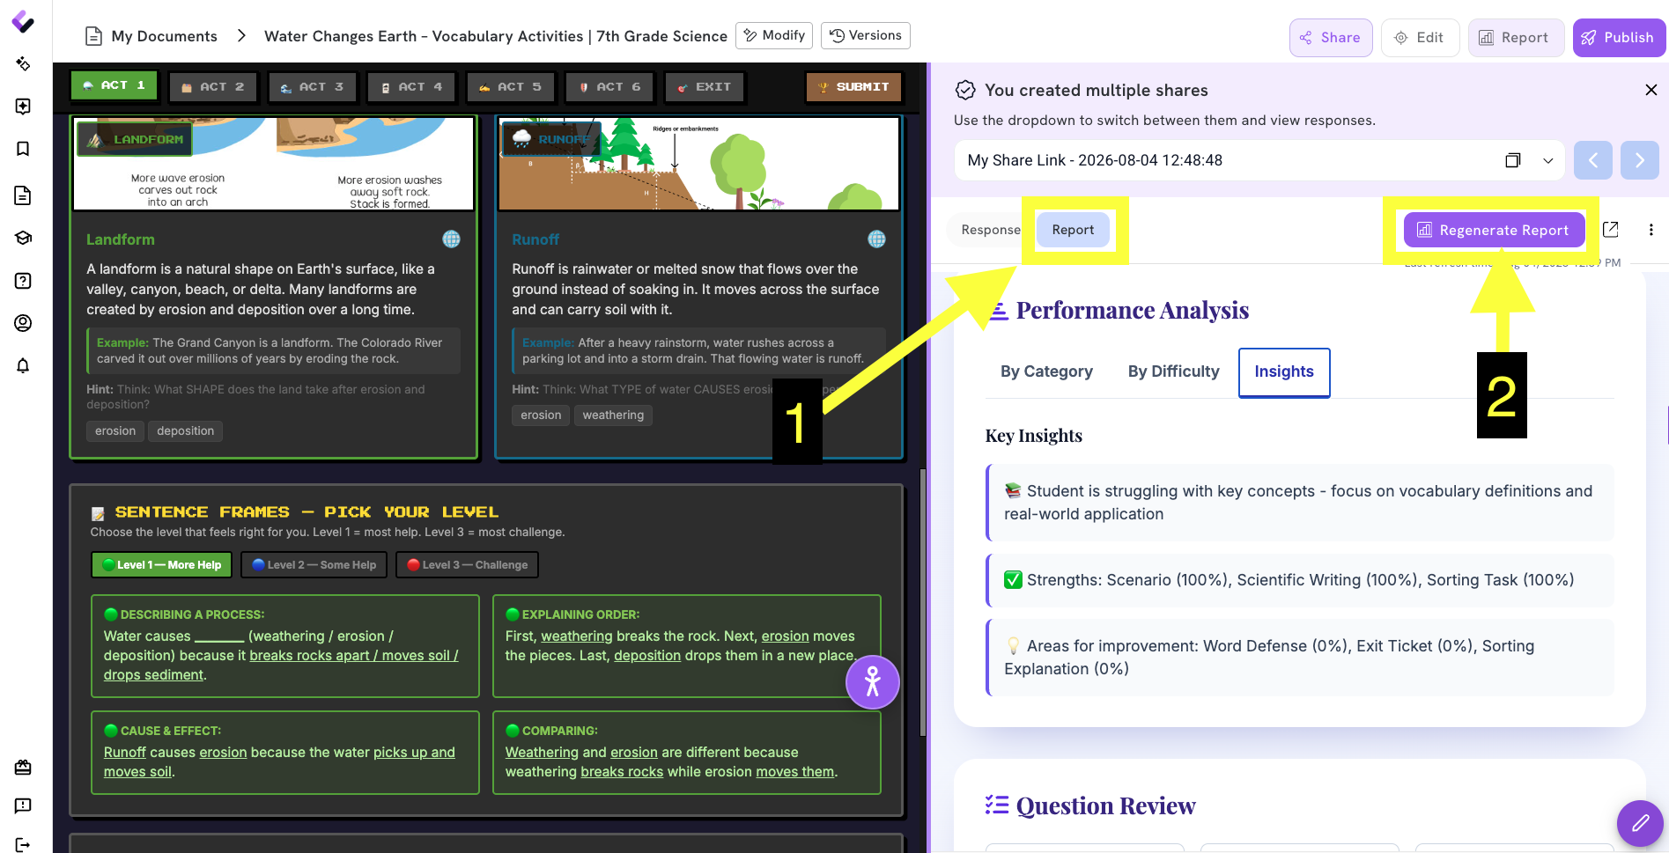
Task: Go to next share with right arrow
Action: point(1639,160)
